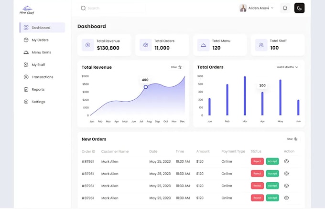View second order details eye icon
The width and height of the screenshot is (325, 209).
tap(286, 174)
